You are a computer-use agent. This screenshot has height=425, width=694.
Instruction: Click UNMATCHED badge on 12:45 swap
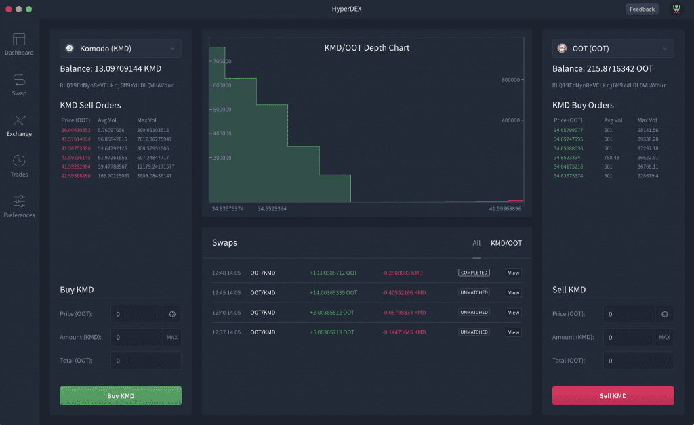coord(474,292)
